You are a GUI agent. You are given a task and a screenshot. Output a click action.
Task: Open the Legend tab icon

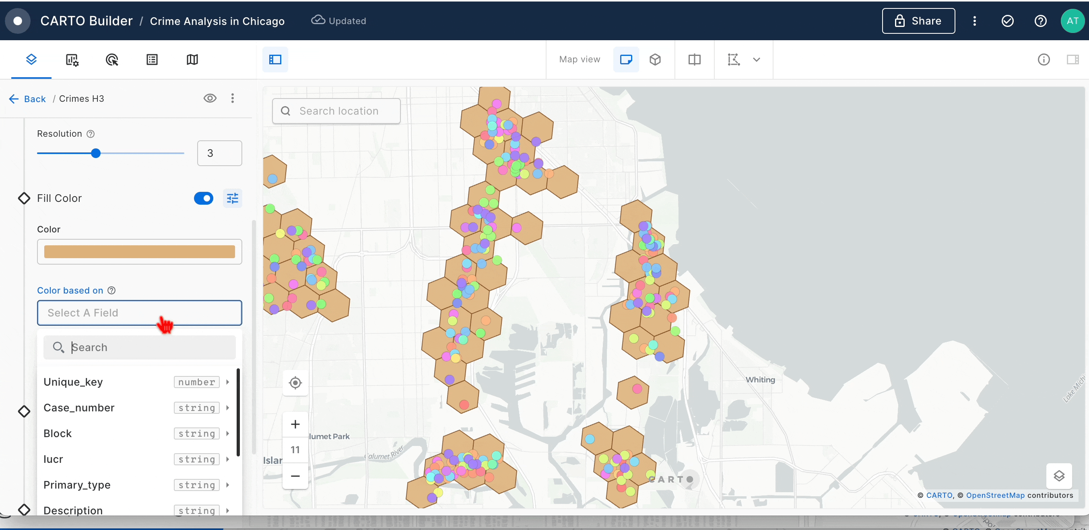click(x=152, y=60)
